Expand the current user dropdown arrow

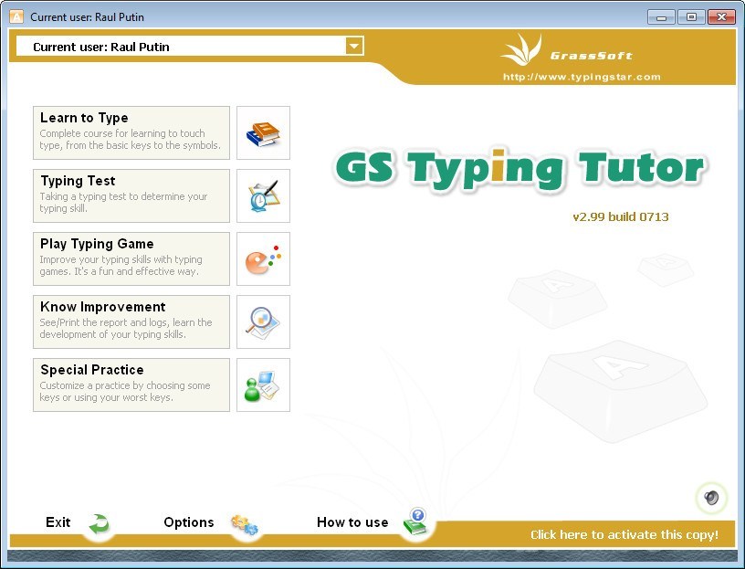point(354,46)
